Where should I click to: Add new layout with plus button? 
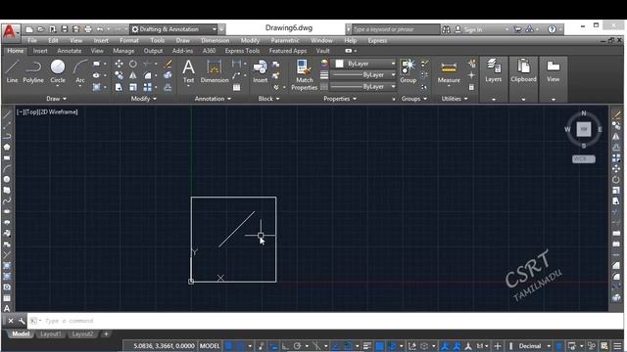(x=106, y=334)
